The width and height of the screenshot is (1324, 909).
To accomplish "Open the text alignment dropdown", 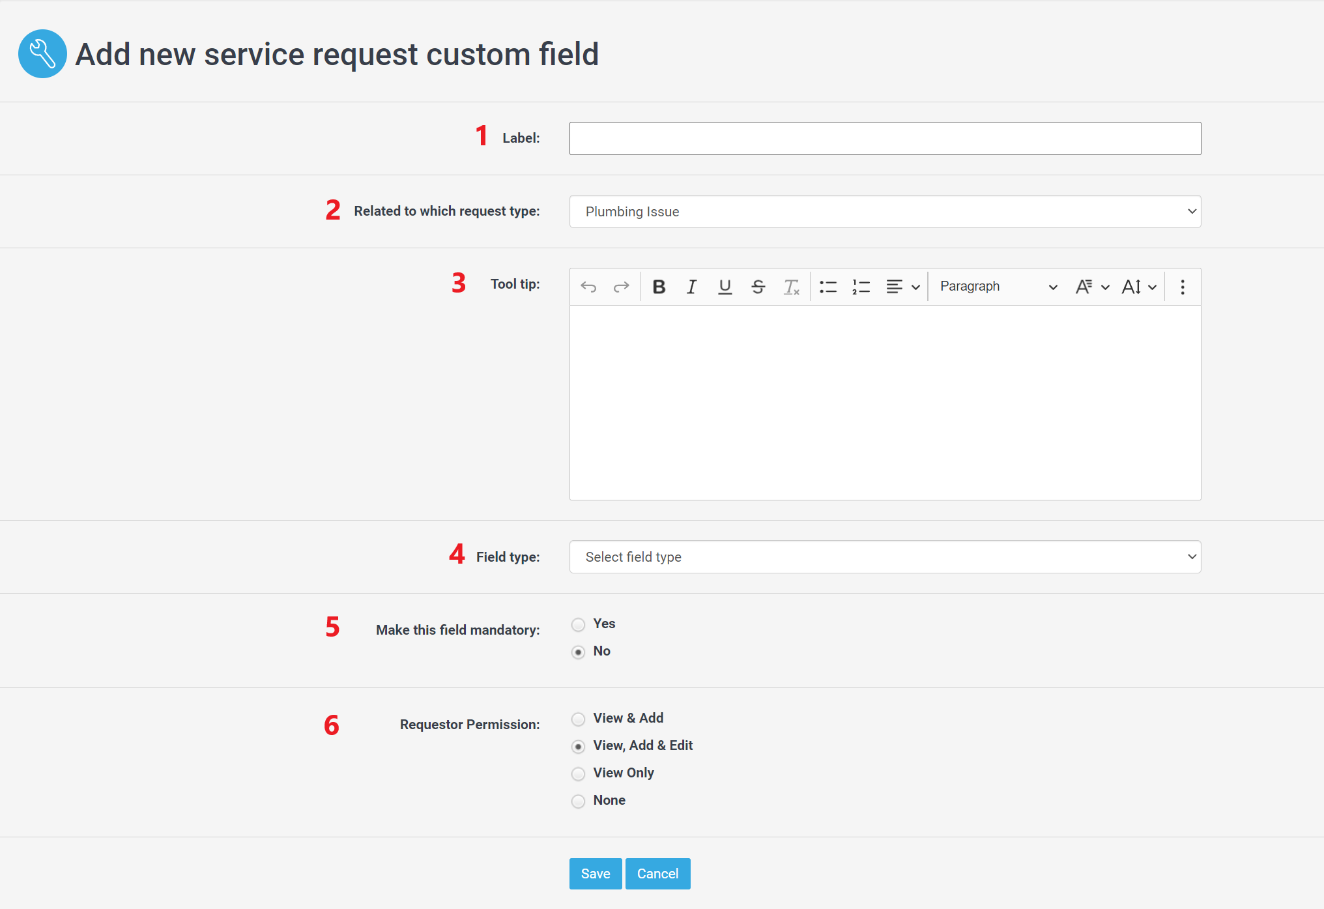I will coord(903,287).
